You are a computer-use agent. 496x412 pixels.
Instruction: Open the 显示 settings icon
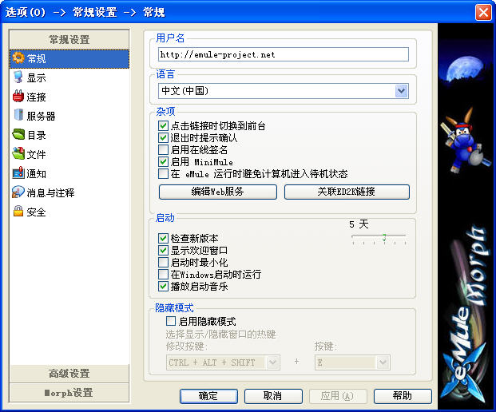click(x=18, y=77)
